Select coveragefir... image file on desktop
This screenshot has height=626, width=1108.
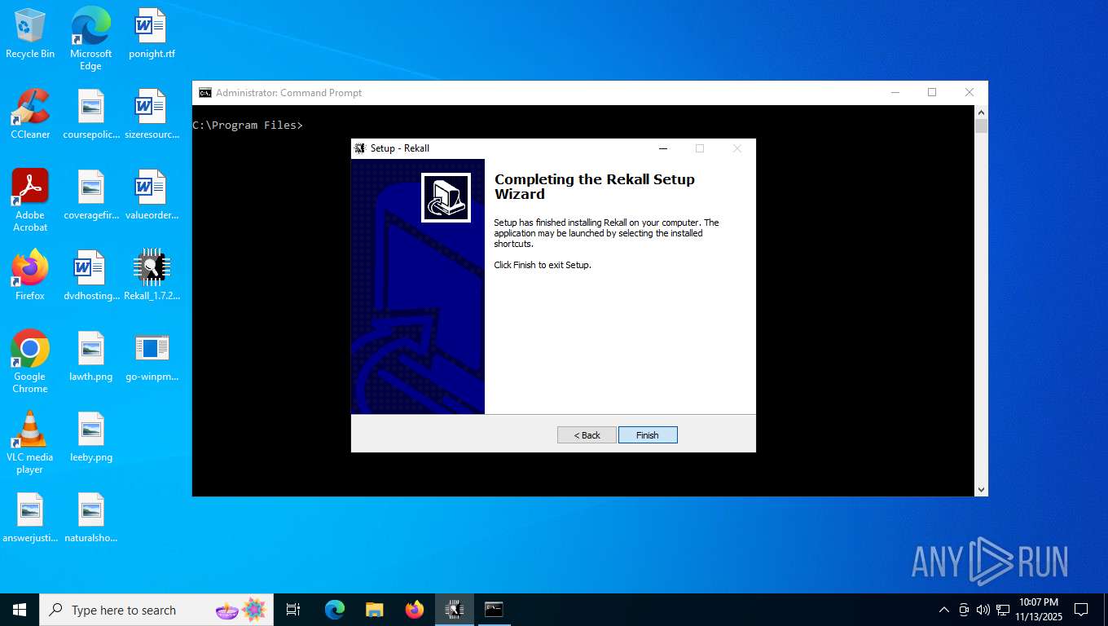point(91,195)
